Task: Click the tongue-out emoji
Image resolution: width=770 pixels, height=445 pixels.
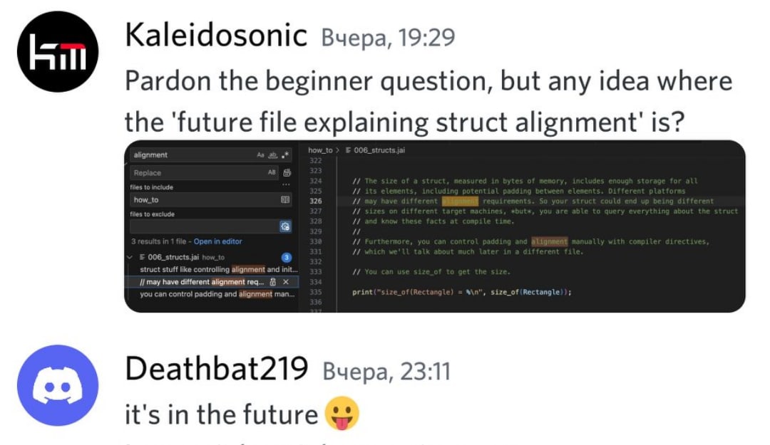Action: click(342, 413)
